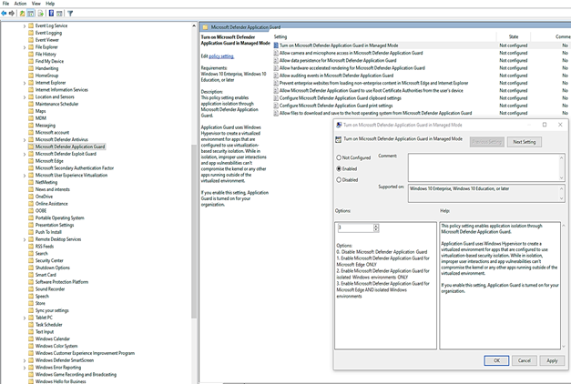Open the View menu
This screenshot has width=571, height=384.
(x=36, y=4)
